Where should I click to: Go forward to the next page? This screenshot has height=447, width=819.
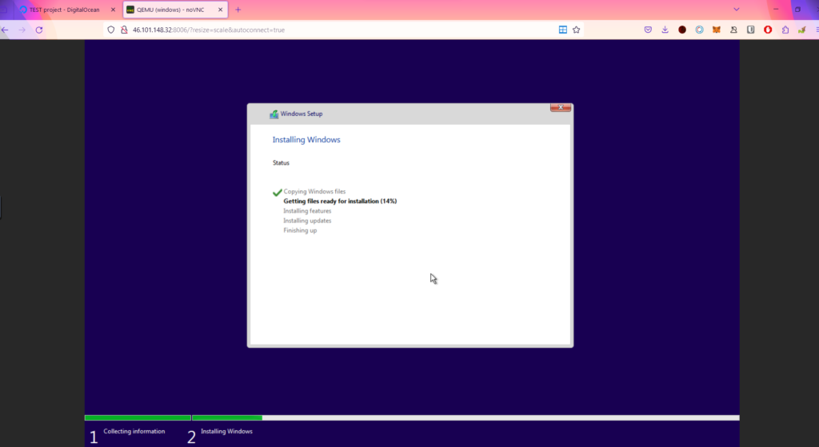22,30
